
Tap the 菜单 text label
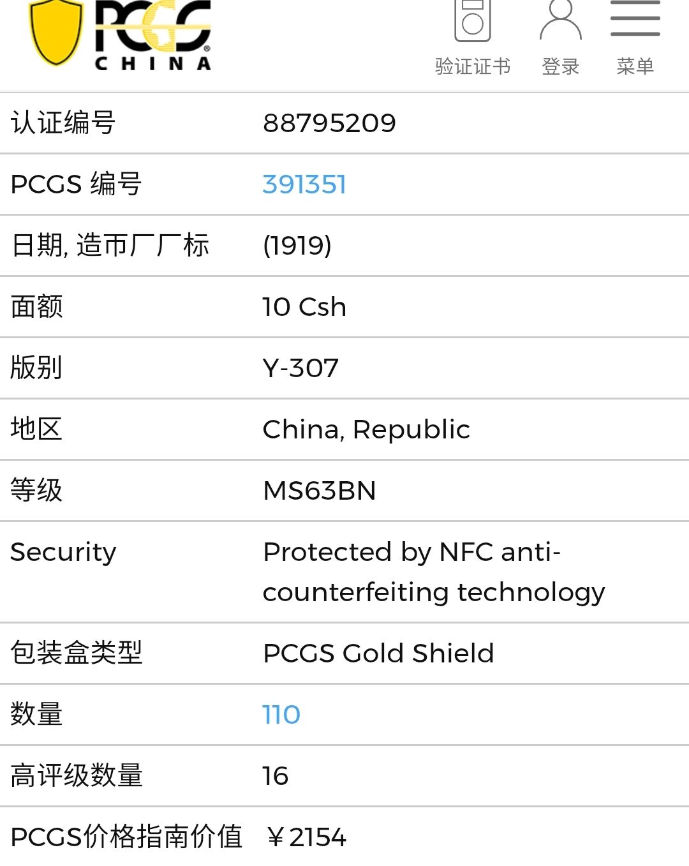(635, 66)
